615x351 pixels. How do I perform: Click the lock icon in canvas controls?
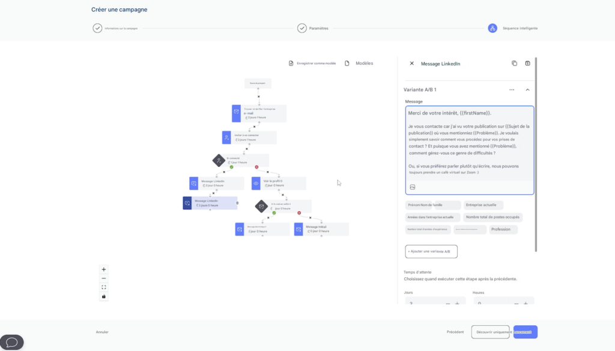[x=103, y=296]
